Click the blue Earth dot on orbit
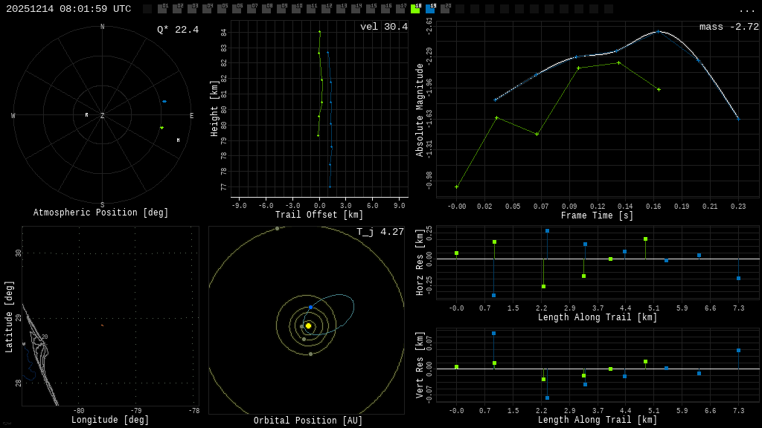 click(310, 307)
